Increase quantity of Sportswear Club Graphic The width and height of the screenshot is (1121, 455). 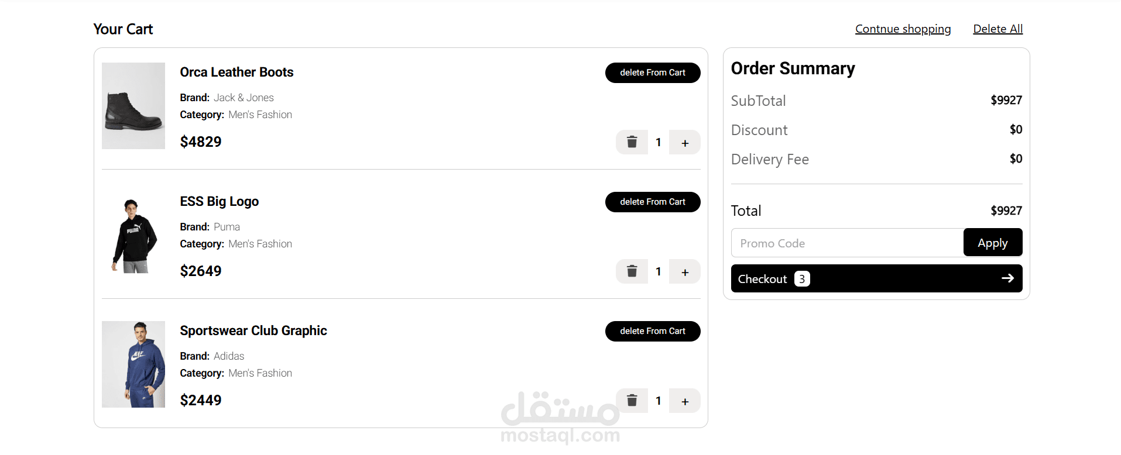[685, 401]
